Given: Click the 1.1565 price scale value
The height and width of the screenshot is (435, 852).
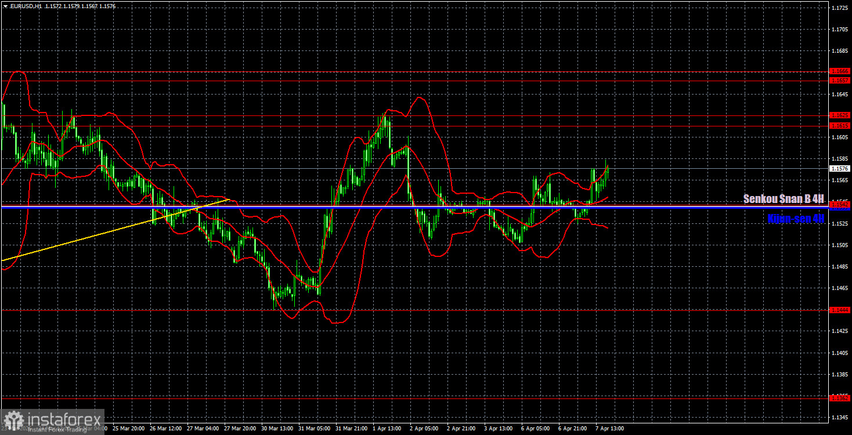Looking at the screenshot, I should click(x=840, y=180).
